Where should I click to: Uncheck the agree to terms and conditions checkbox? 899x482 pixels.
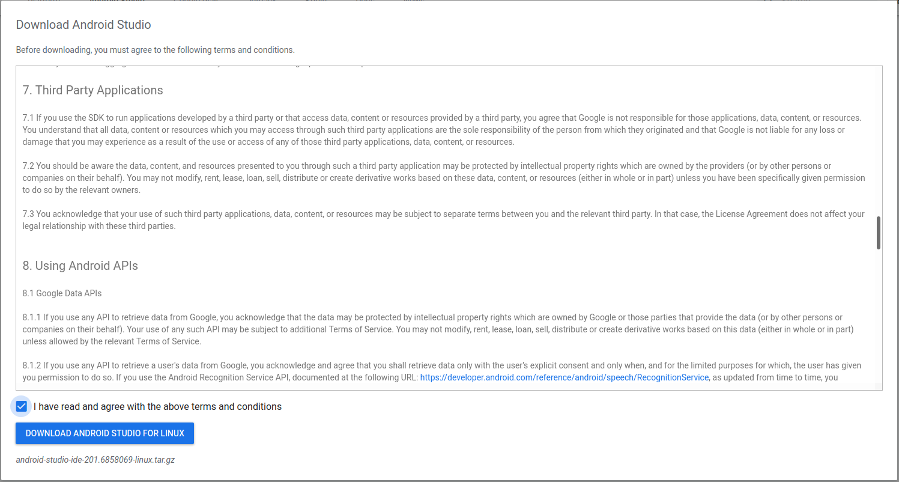(22, 406)
